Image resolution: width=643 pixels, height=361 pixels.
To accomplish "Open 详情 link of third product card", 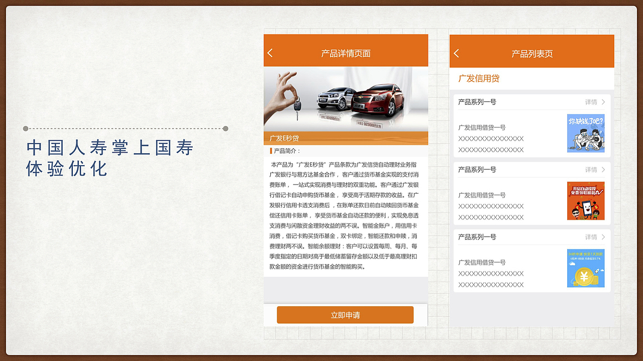I will (x=591, y=237).
